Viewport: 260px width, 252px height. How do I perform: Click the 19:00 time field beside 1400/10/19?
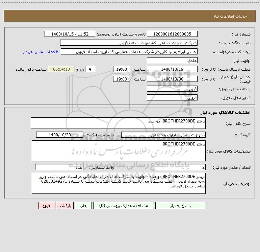point(122,69)
